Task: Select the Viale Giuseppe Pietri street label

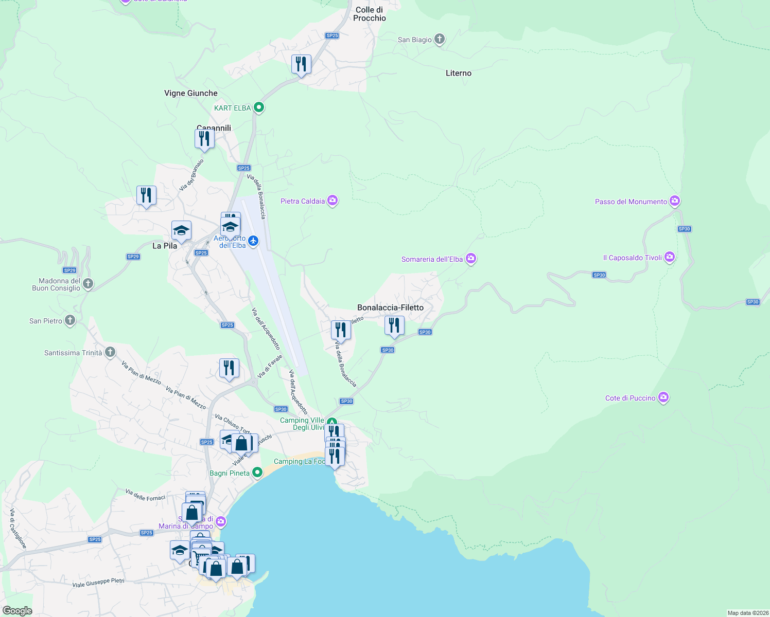Action: [x=98, y=583]
